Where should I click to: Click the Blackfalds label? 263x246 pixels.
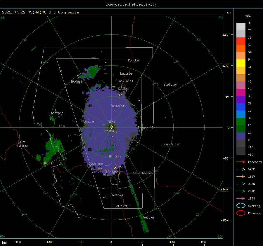pyautogui.click(x=124, y=81)
